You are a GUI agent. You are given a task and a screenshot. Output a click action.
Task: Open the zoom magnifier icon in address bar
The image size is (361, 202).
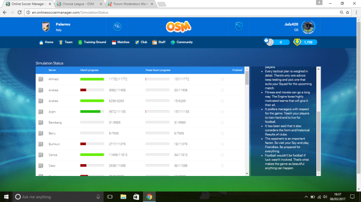click(x=342, y=12)
